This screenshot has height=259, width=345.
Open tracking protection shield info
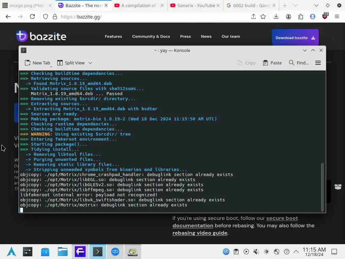45,17
